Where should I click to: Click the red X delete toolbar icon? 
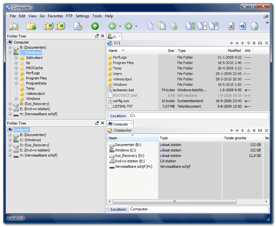(232, 26)
